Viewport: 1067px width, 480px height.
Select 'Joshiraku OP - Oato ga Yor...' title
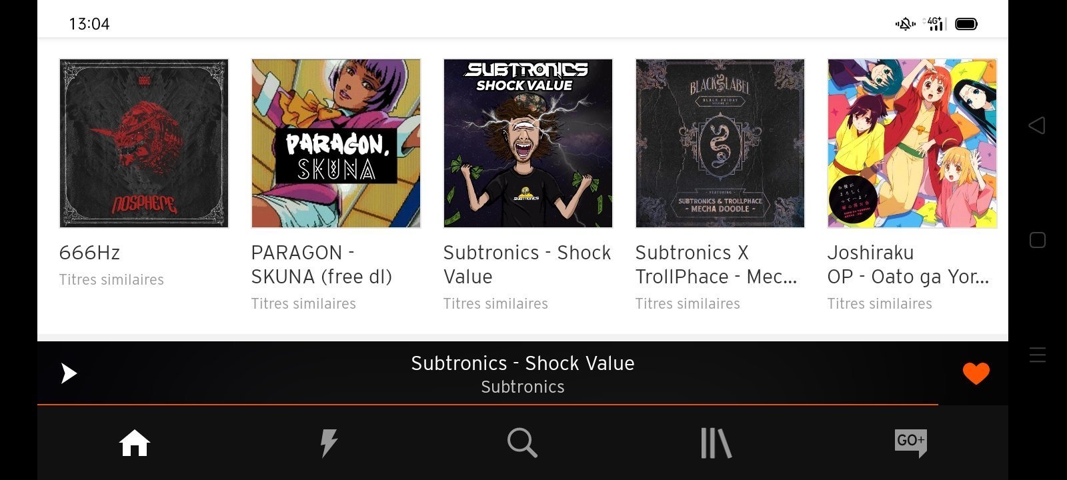[908, 265]
